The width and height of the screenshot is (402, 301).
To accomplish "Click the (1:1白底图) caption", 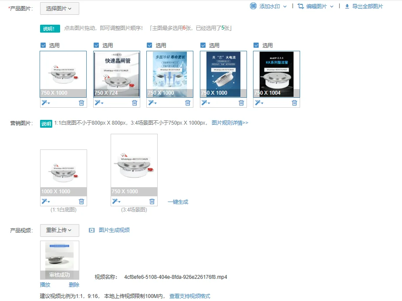I will (63, 210).
